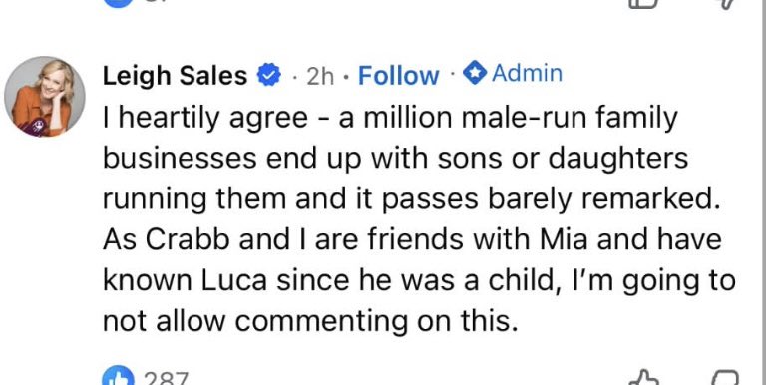The image size is (766, 385).
Task: Reply using the comment bubble icon
Action: [x=725, y=378]
